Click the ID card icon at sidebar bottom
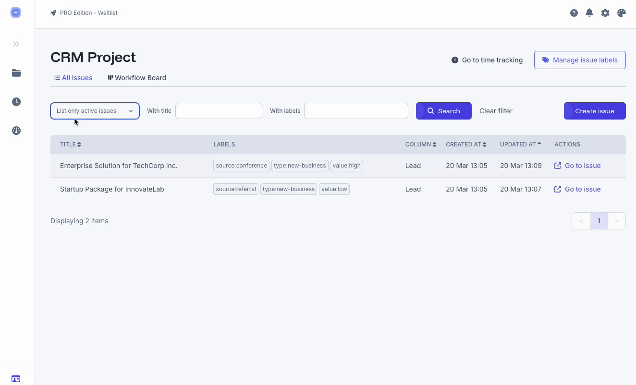 pos(16,379)
